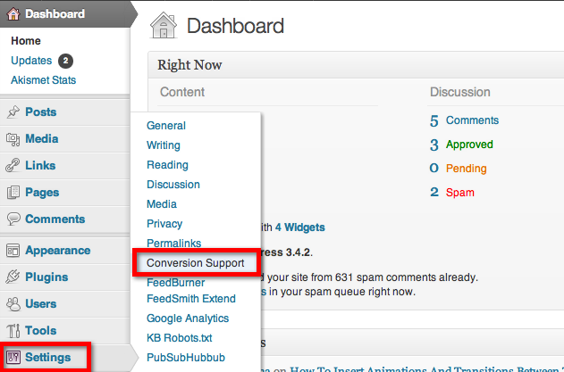Click the Users people icon
Viewport: 564px width, 372px height.
13,304
